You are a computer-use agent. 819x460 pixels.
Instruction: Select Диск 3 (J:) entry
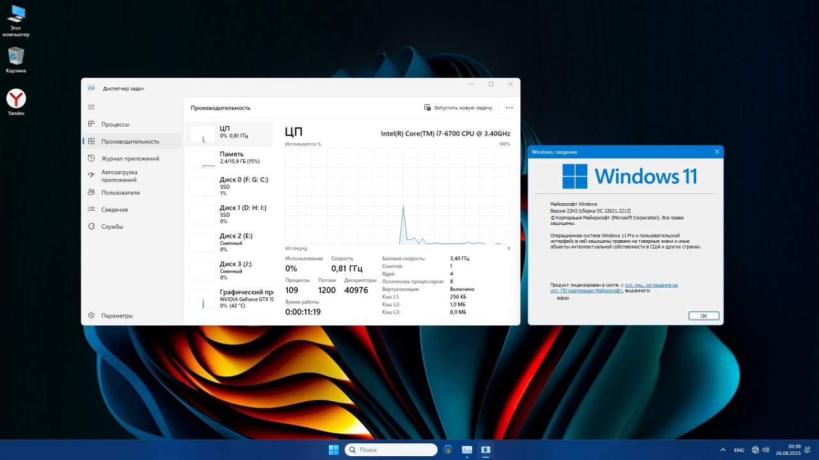pos(229,270)
